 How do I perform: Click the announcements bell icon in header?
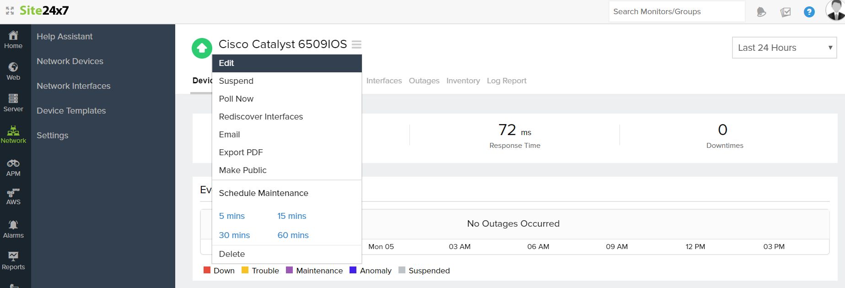coord(761,12)
